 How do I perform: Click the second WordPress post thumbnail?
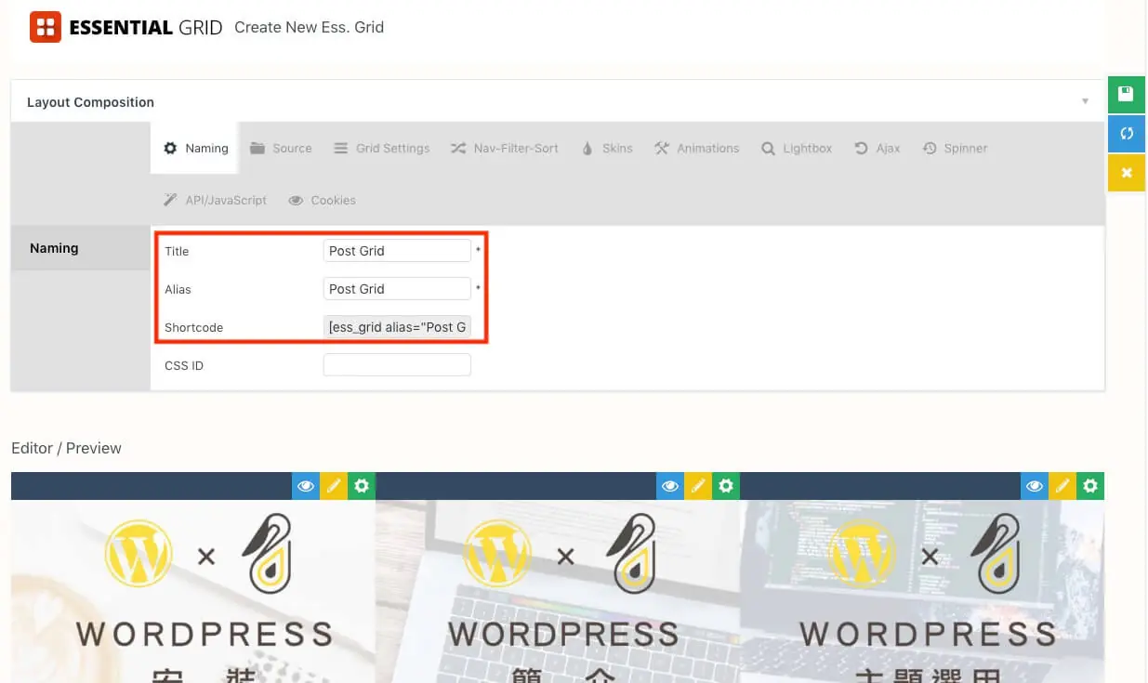click(558, 592)
